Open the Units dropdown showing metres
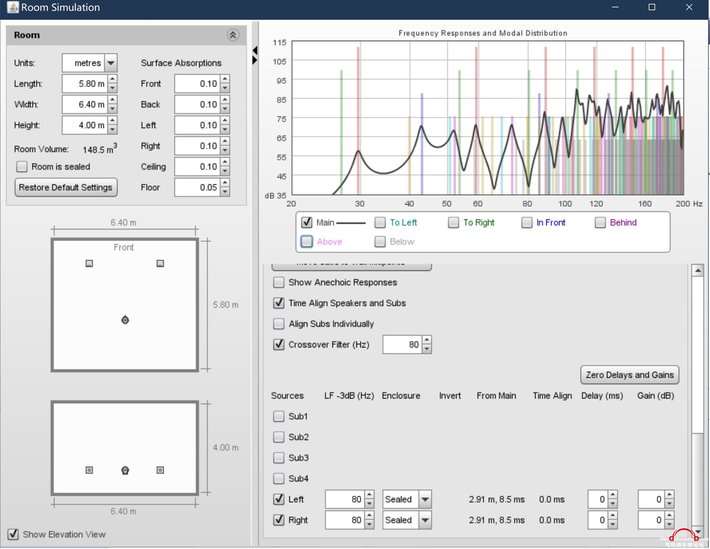710x549 pixels. pyautogui.click(x=110, y=63)
